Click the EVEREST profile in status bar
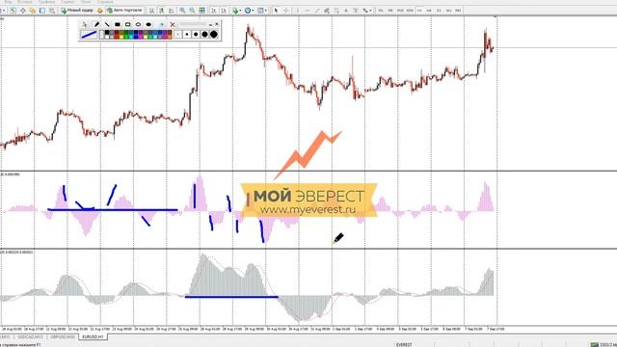Screen dimensions: 617x347 tap(404, 345)
